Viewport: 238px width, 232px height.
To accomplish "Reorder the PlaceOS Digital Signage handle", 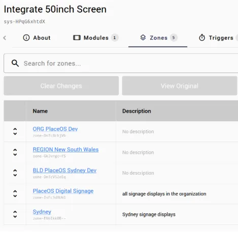I will pyautogui.click(x=15, y=193).
